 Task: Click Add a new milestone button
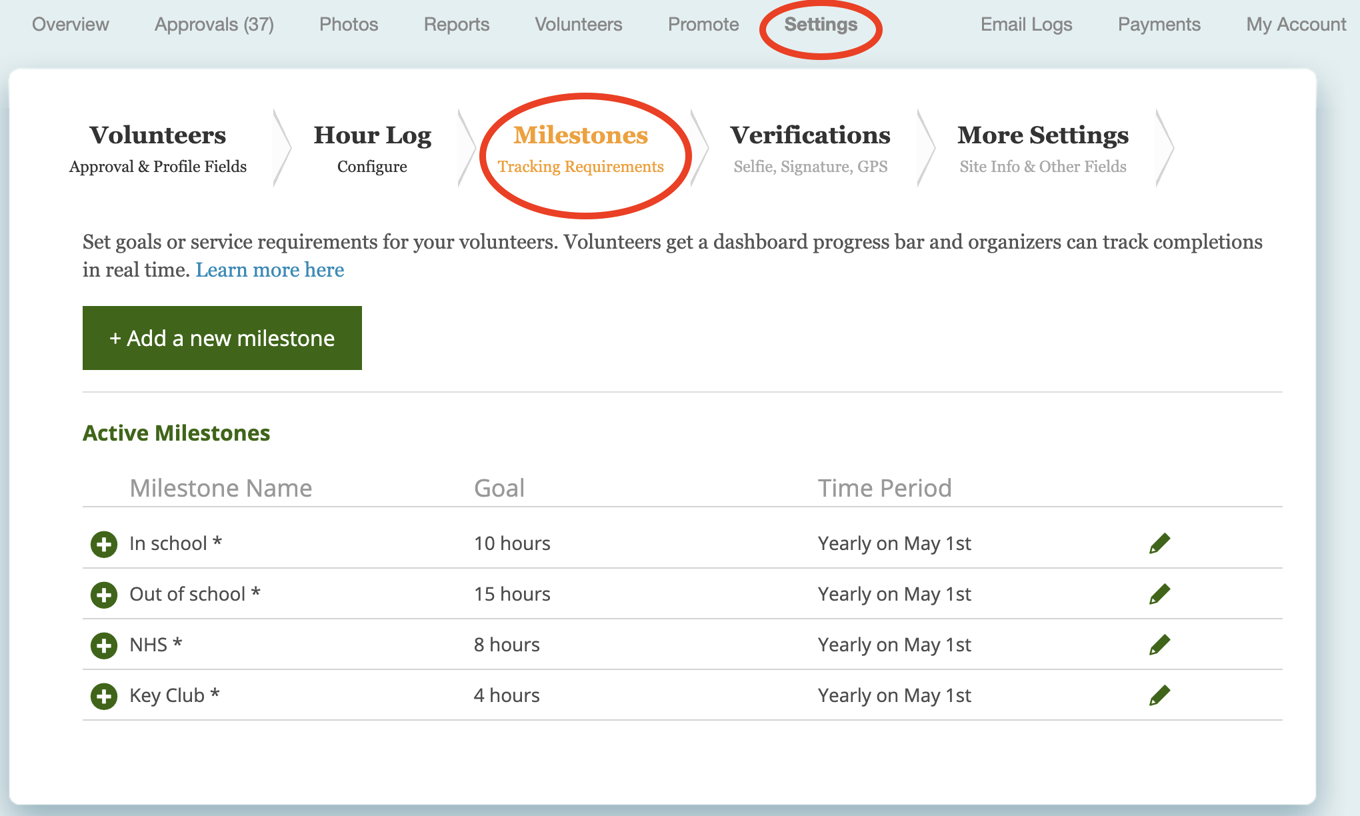pos(222,338)
